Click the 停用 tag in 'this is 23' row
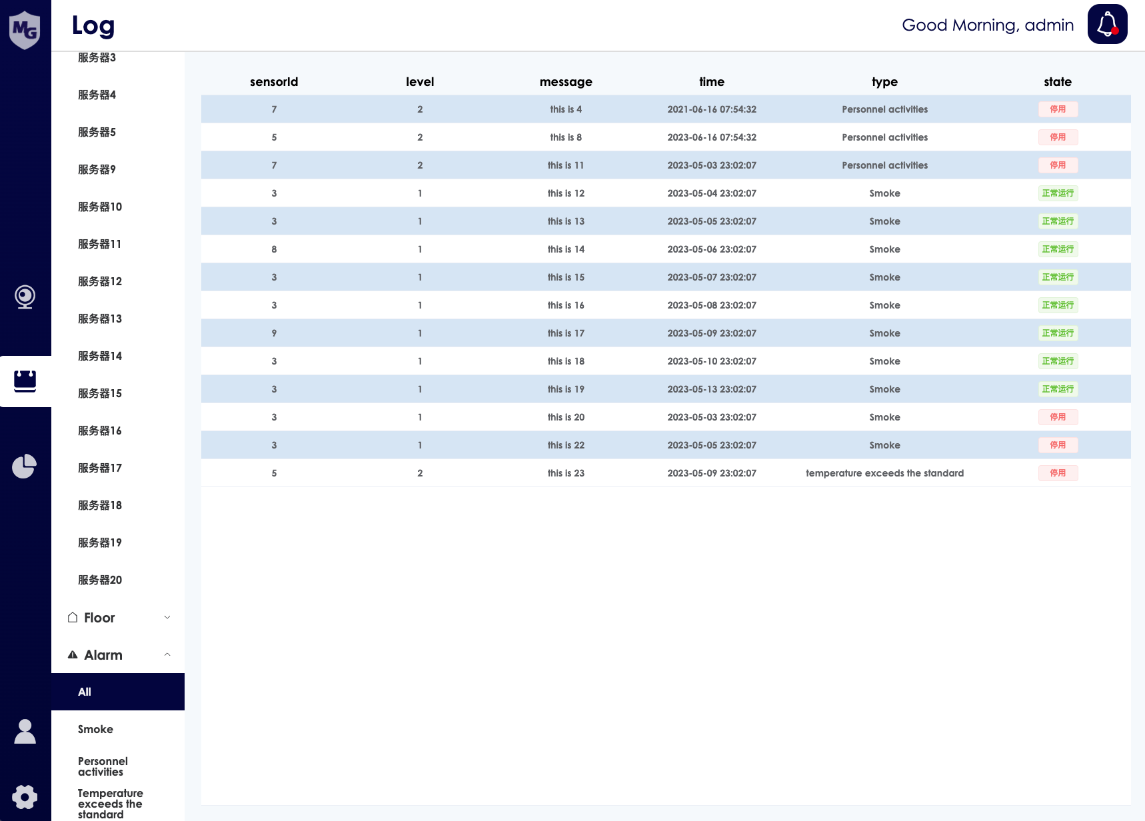Image resolution: width=1145 pixels, height=821 pixels. pos(1058,473)
